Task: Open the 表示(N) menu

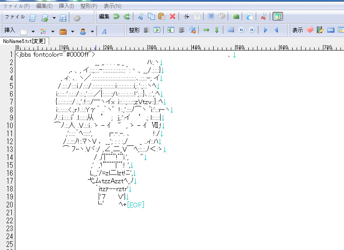Action: coord(112,6)
